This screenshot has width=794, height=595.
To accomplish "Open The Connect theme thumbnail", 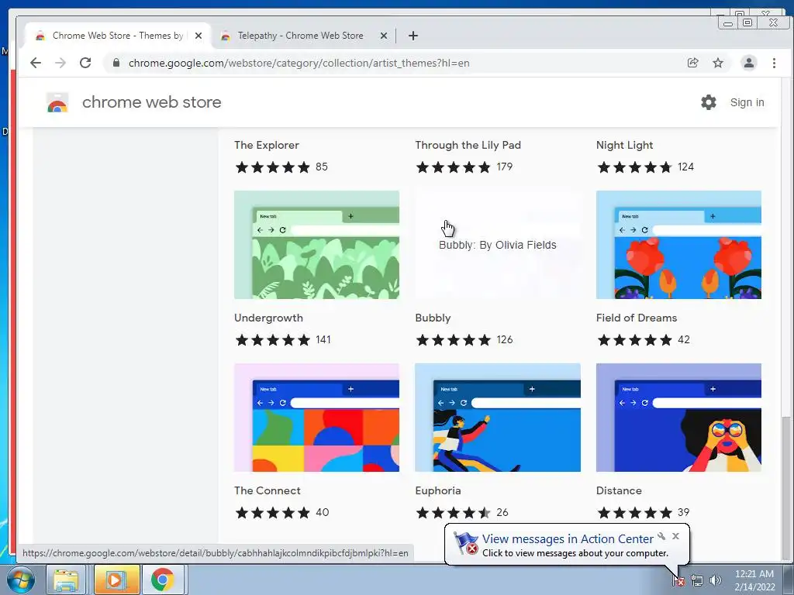I will click(x=316, y=418).
